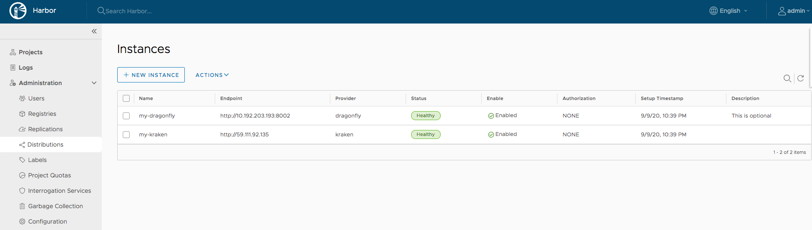The width and height of the screenshot is (812, 230).
Task: Open the English language dropdown
Action: pyautogui.click(x=729, y=11)
